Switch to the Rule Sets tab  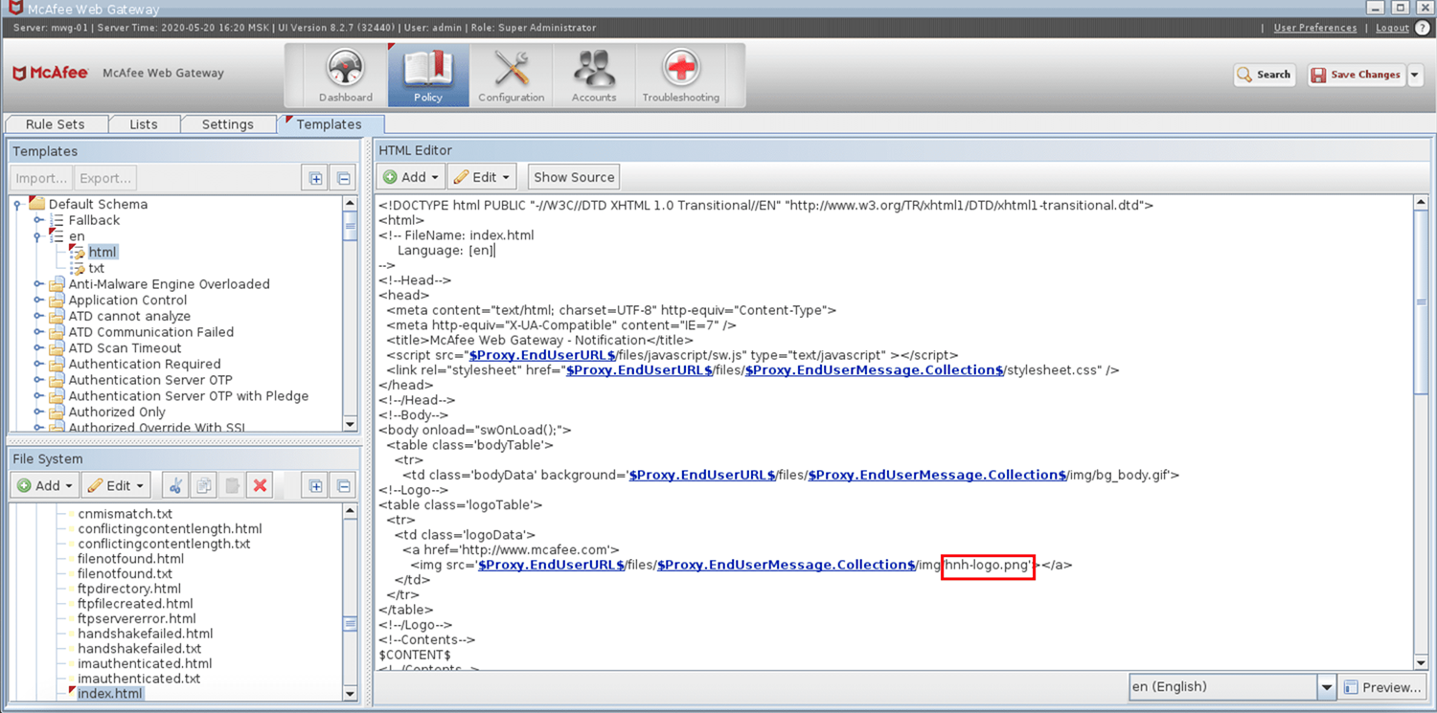[55, 124]
